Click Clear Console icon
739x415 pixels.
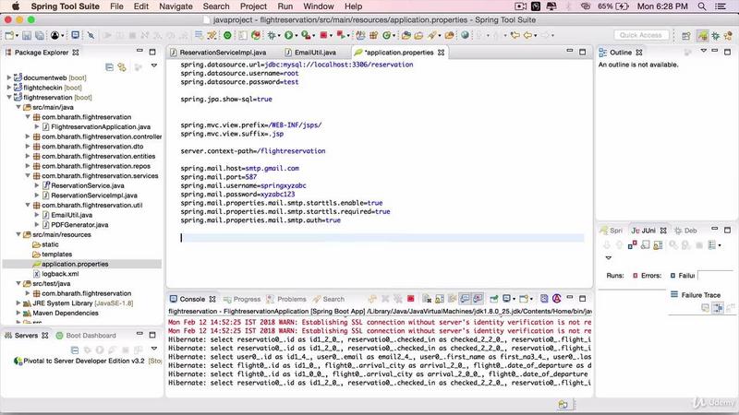(427, 299)
